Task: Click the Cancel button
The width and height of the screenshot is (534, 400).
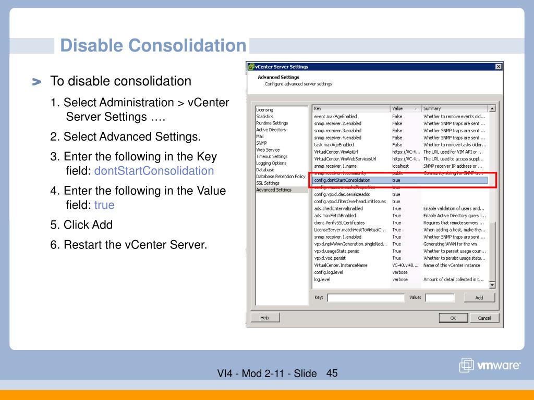Action: coord(484,318)
